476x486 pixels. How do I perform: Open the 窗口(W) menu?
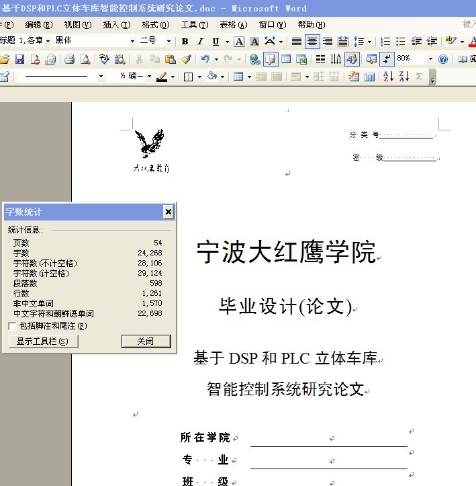click(273, 24)
